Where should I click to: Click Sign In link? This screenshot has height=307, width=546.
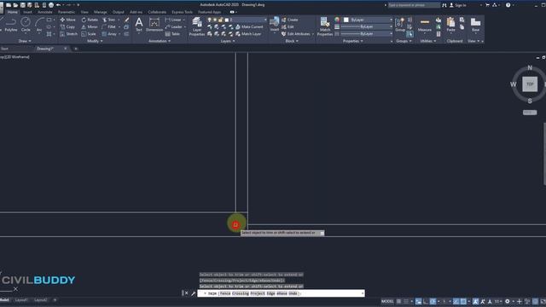pyautogui.click(x=457, y=5)
